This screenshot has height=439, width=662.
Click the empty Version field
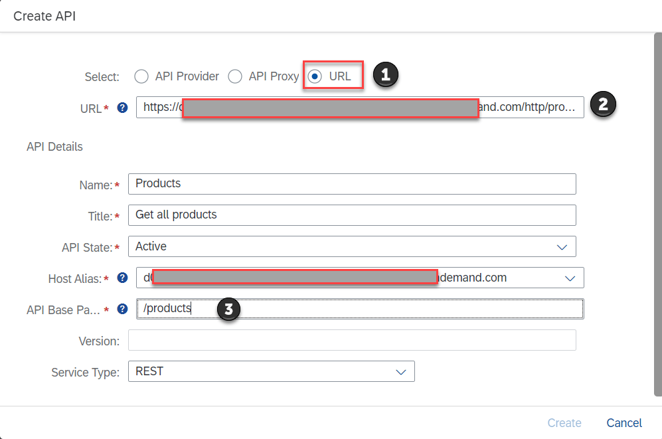point(352,340)
